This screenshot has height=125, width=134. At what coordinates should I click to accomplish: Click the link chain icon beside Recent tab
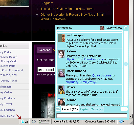pos(58,109)
